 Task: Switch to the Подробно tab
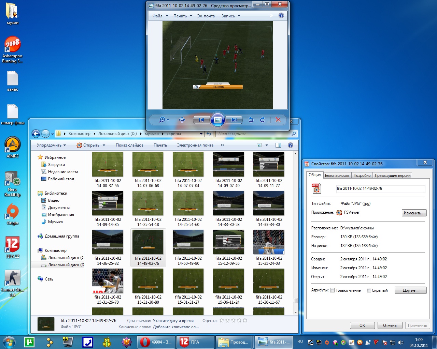[x=362, y=176]
